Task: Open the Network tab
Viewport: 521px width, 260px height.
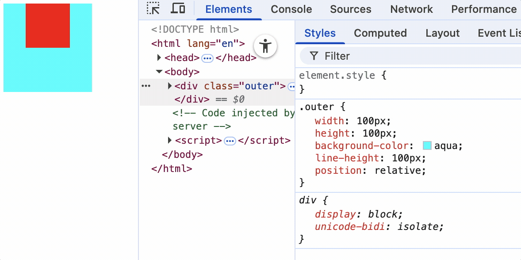Action: pos(411,9)
